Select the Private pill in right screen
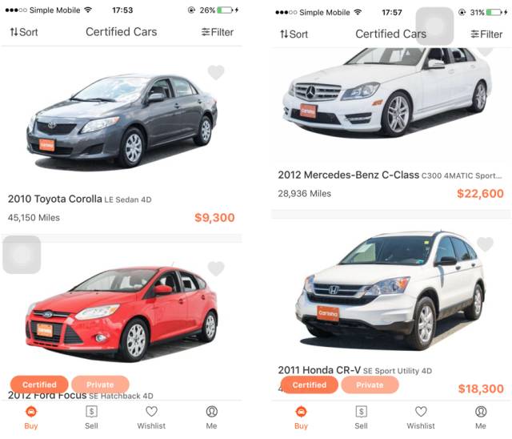Image resolution: width=512 pixels, height=439 pixels. [x=370, y=385]
